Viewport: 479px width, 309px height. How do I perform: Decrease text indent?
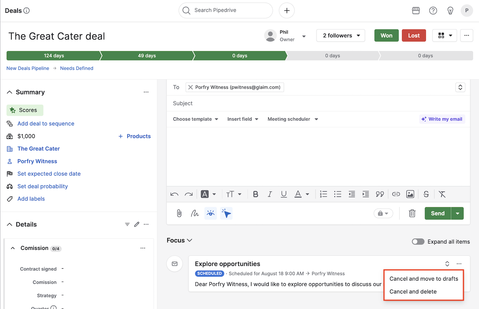352,194
